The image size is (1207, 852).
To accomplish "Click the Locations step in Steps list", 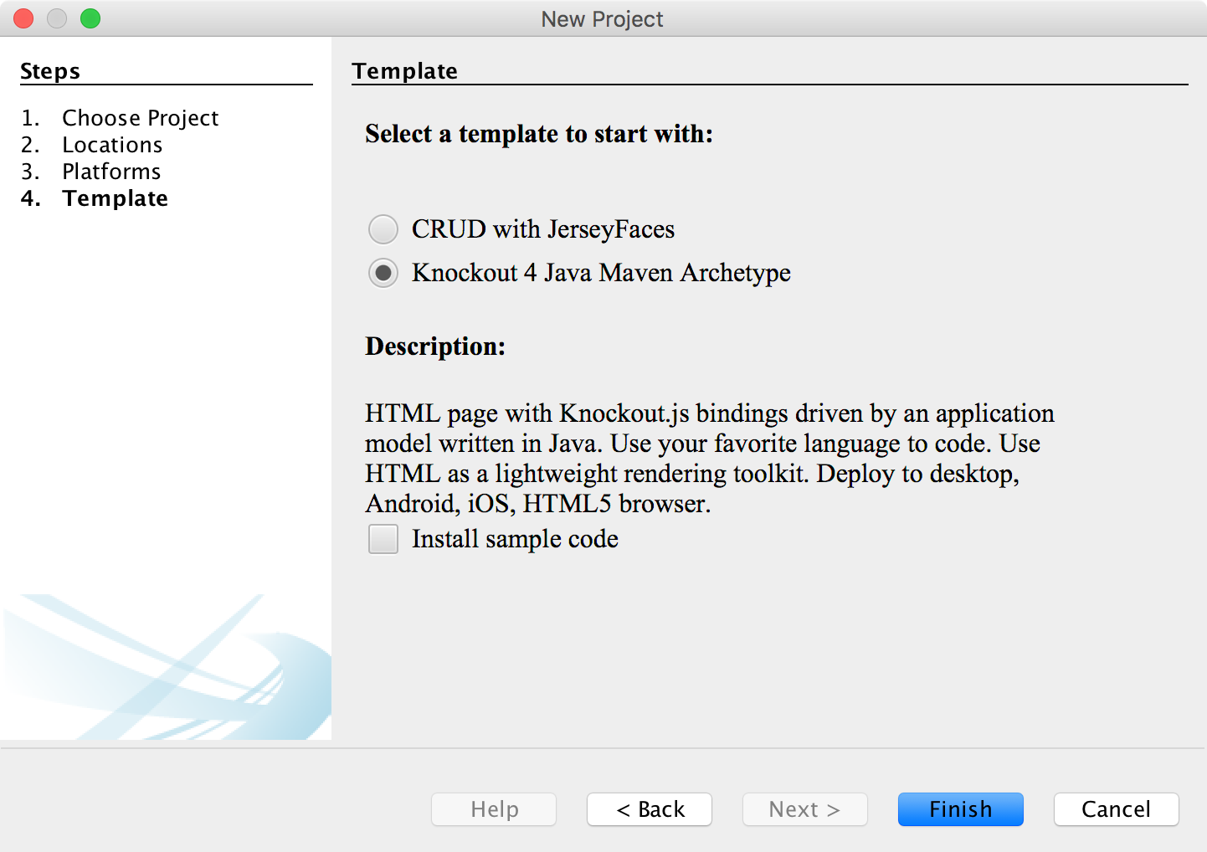I will point(112,145).
